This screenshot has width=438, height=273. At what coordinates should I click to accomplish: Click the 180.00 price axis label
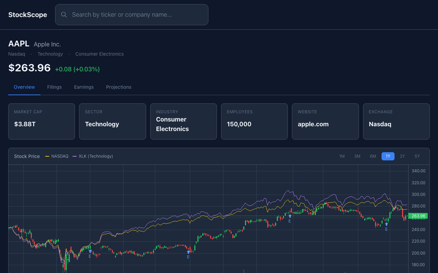point(418,265)
